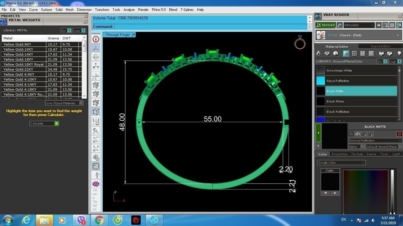403x226 pixels.
Task: Open Google Chrome from the taskbar
Action: (99, 220)
